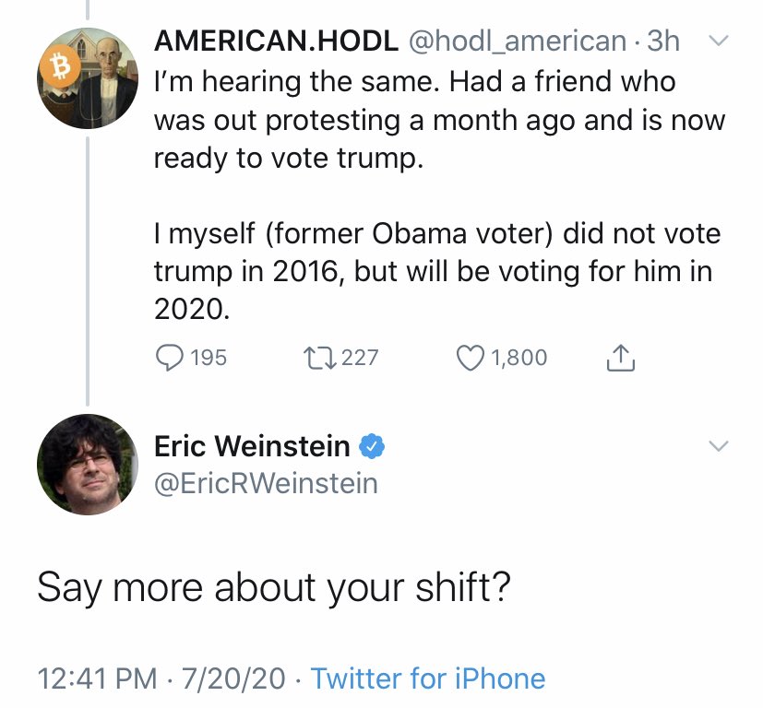This screenshot has width=763, height=708.
Task: Open Eric Weinstein tweet options chevron
Action: coord(717,446)
